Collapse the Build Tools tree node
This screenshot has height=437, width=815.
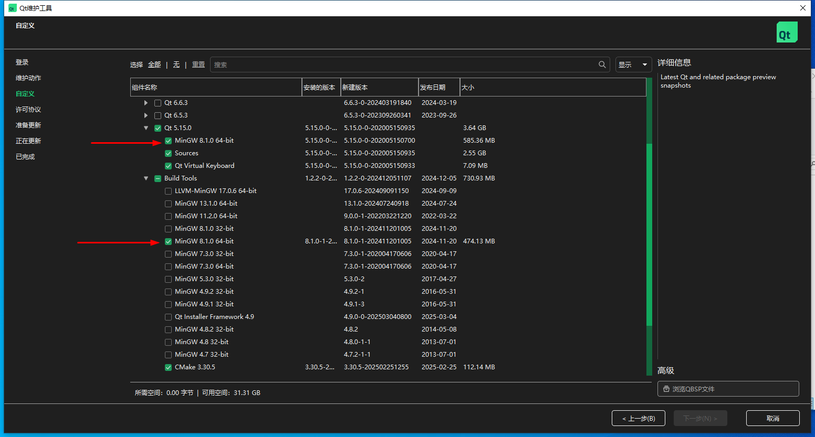coord(146,178)
